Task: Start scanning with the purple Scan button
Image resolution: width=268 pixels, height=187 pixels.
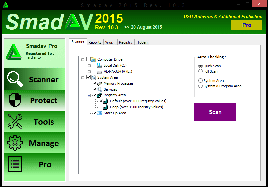Action: click(215, 112)
